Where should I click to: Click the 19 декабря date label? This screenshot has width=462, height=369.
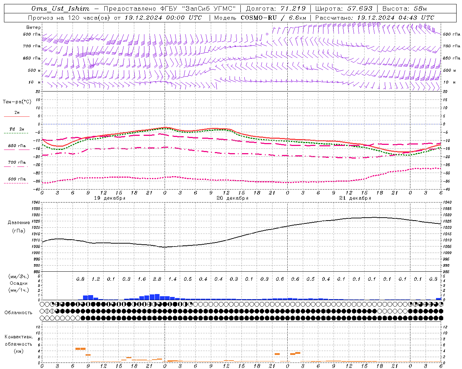pos(110,198)
